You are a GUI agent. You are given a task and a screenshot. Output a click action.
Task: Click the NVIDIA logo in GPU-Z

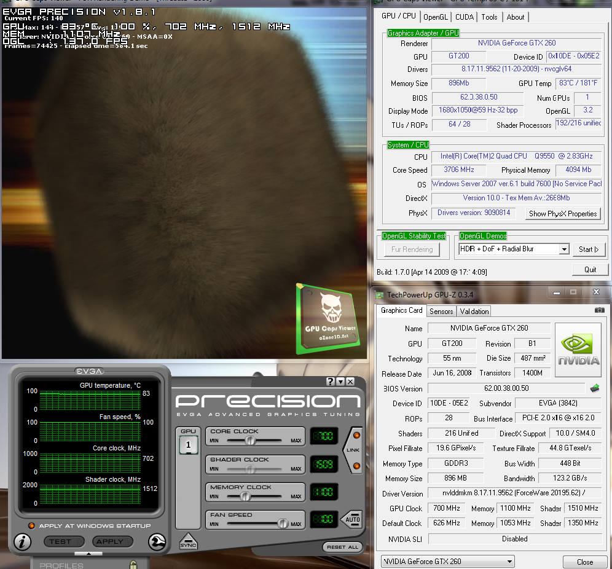(x=578, y=350)
